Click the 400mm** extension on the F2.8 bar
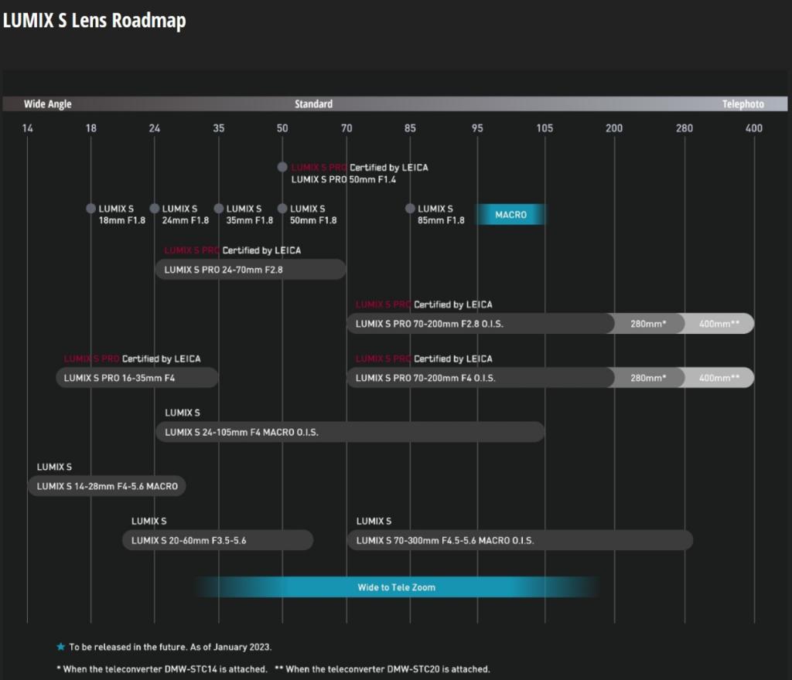The height and width of the screenshot is (680, 792). [x=719, y=323]
